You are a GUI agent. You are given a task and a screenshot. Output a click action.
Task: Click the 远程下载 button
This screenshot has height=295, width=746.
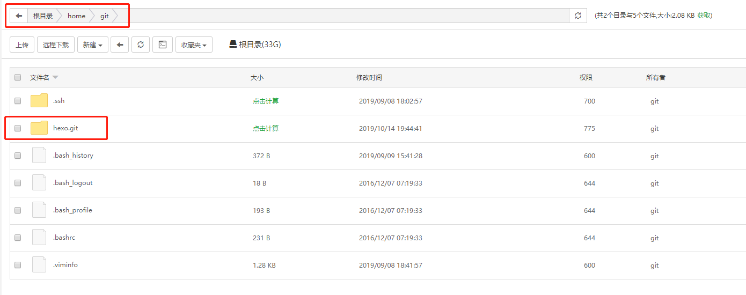tap(56, 45)
